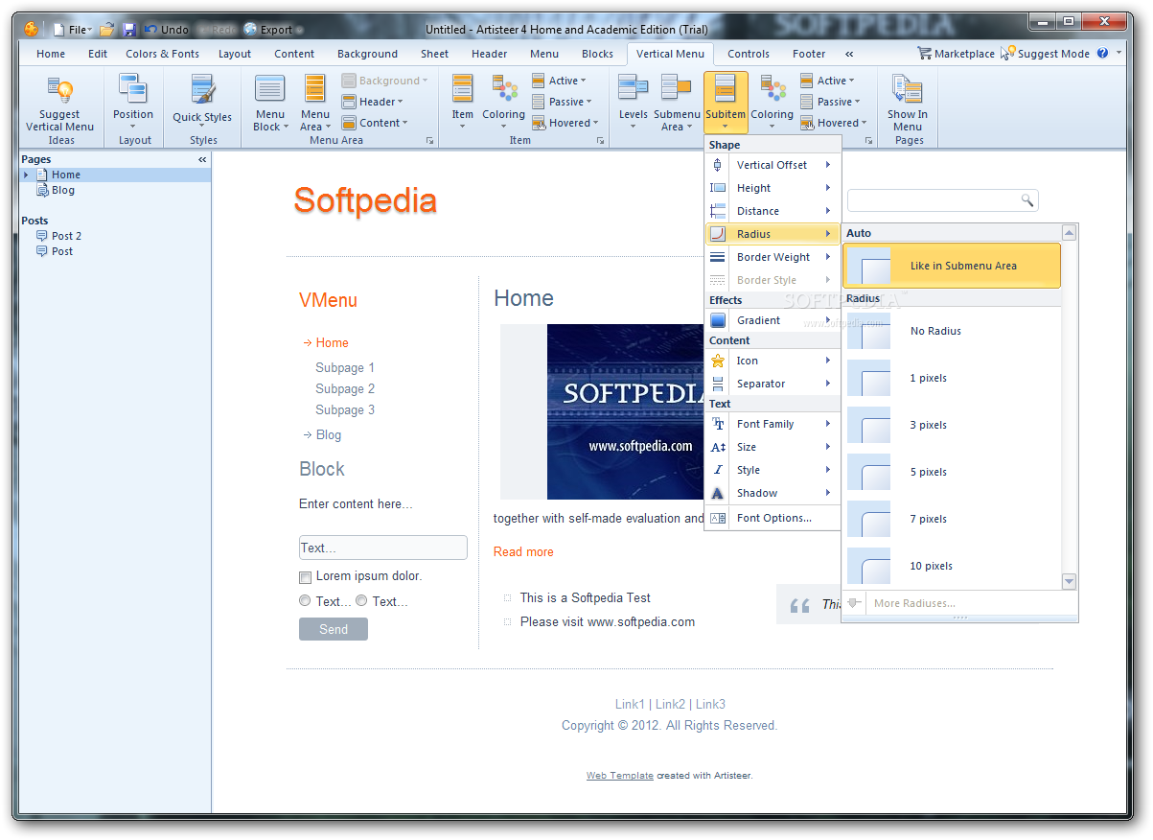This screenshot has height=840, width=1153.
Task: Switch to the Footer tab
Action: 809,54
